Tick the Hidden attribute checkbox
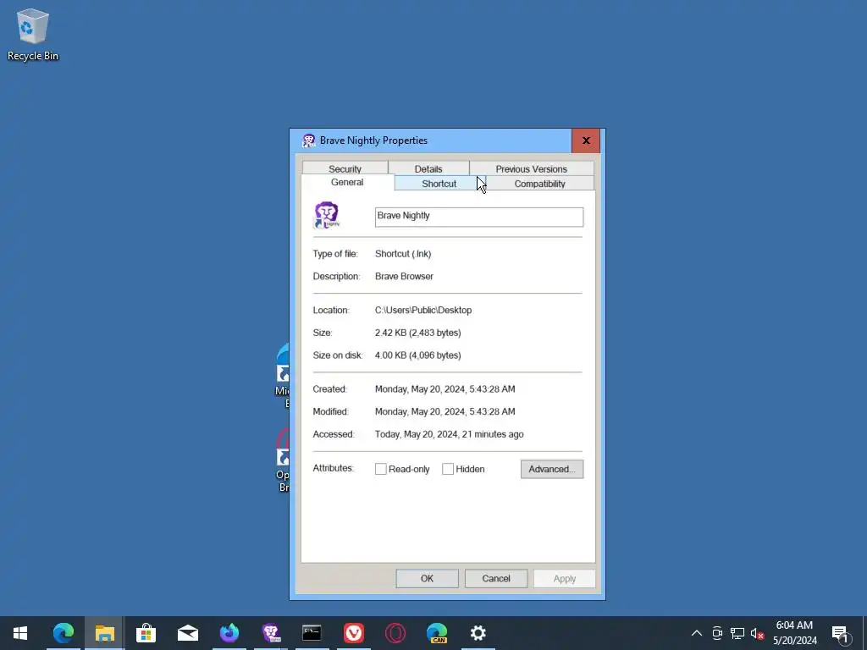 tap(448, 469)
